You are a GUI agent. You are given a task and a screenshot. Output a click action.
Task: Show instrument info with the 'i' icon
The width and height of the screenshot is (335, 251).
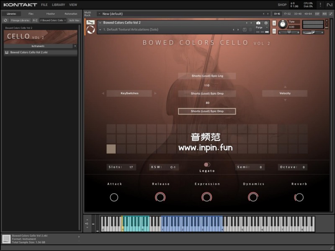[266, 23]
